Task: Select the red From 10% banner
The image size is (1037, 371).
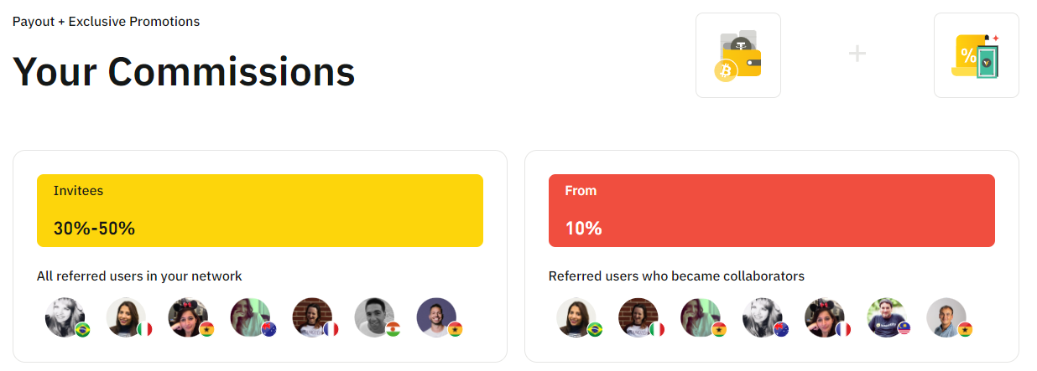Action: coord(772,210)
